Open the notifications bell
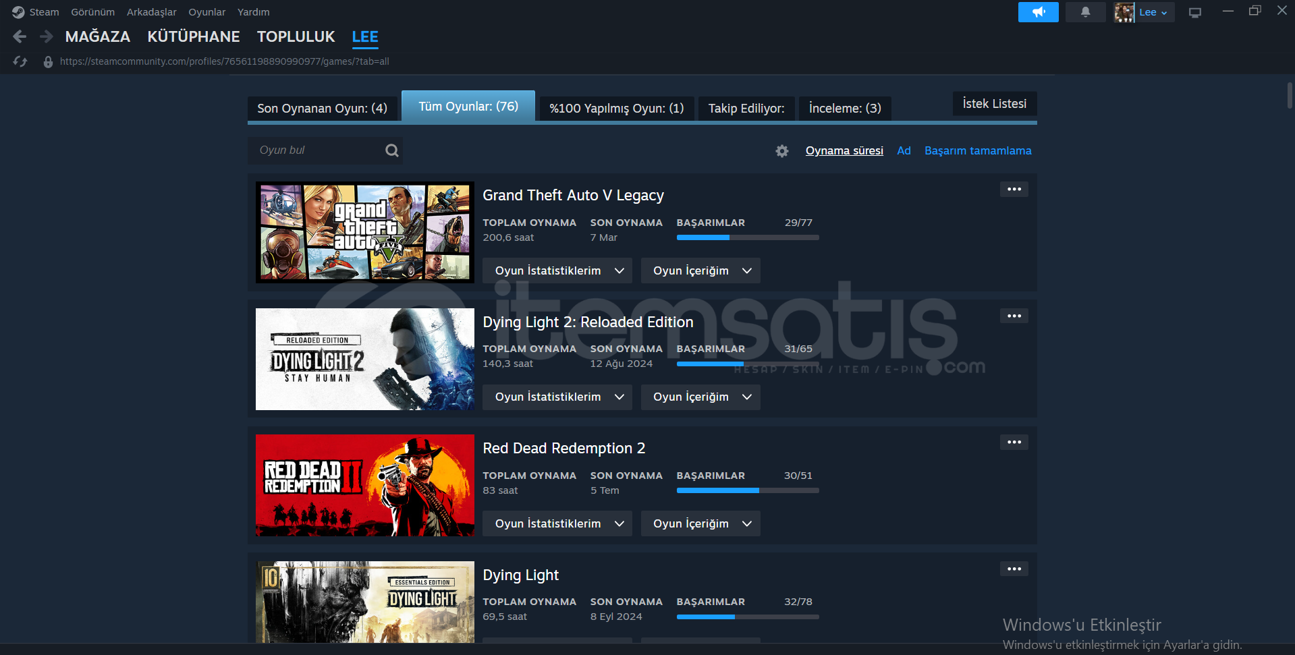The height and width of the screenshot is (655, 1295). click(1085, 12)
